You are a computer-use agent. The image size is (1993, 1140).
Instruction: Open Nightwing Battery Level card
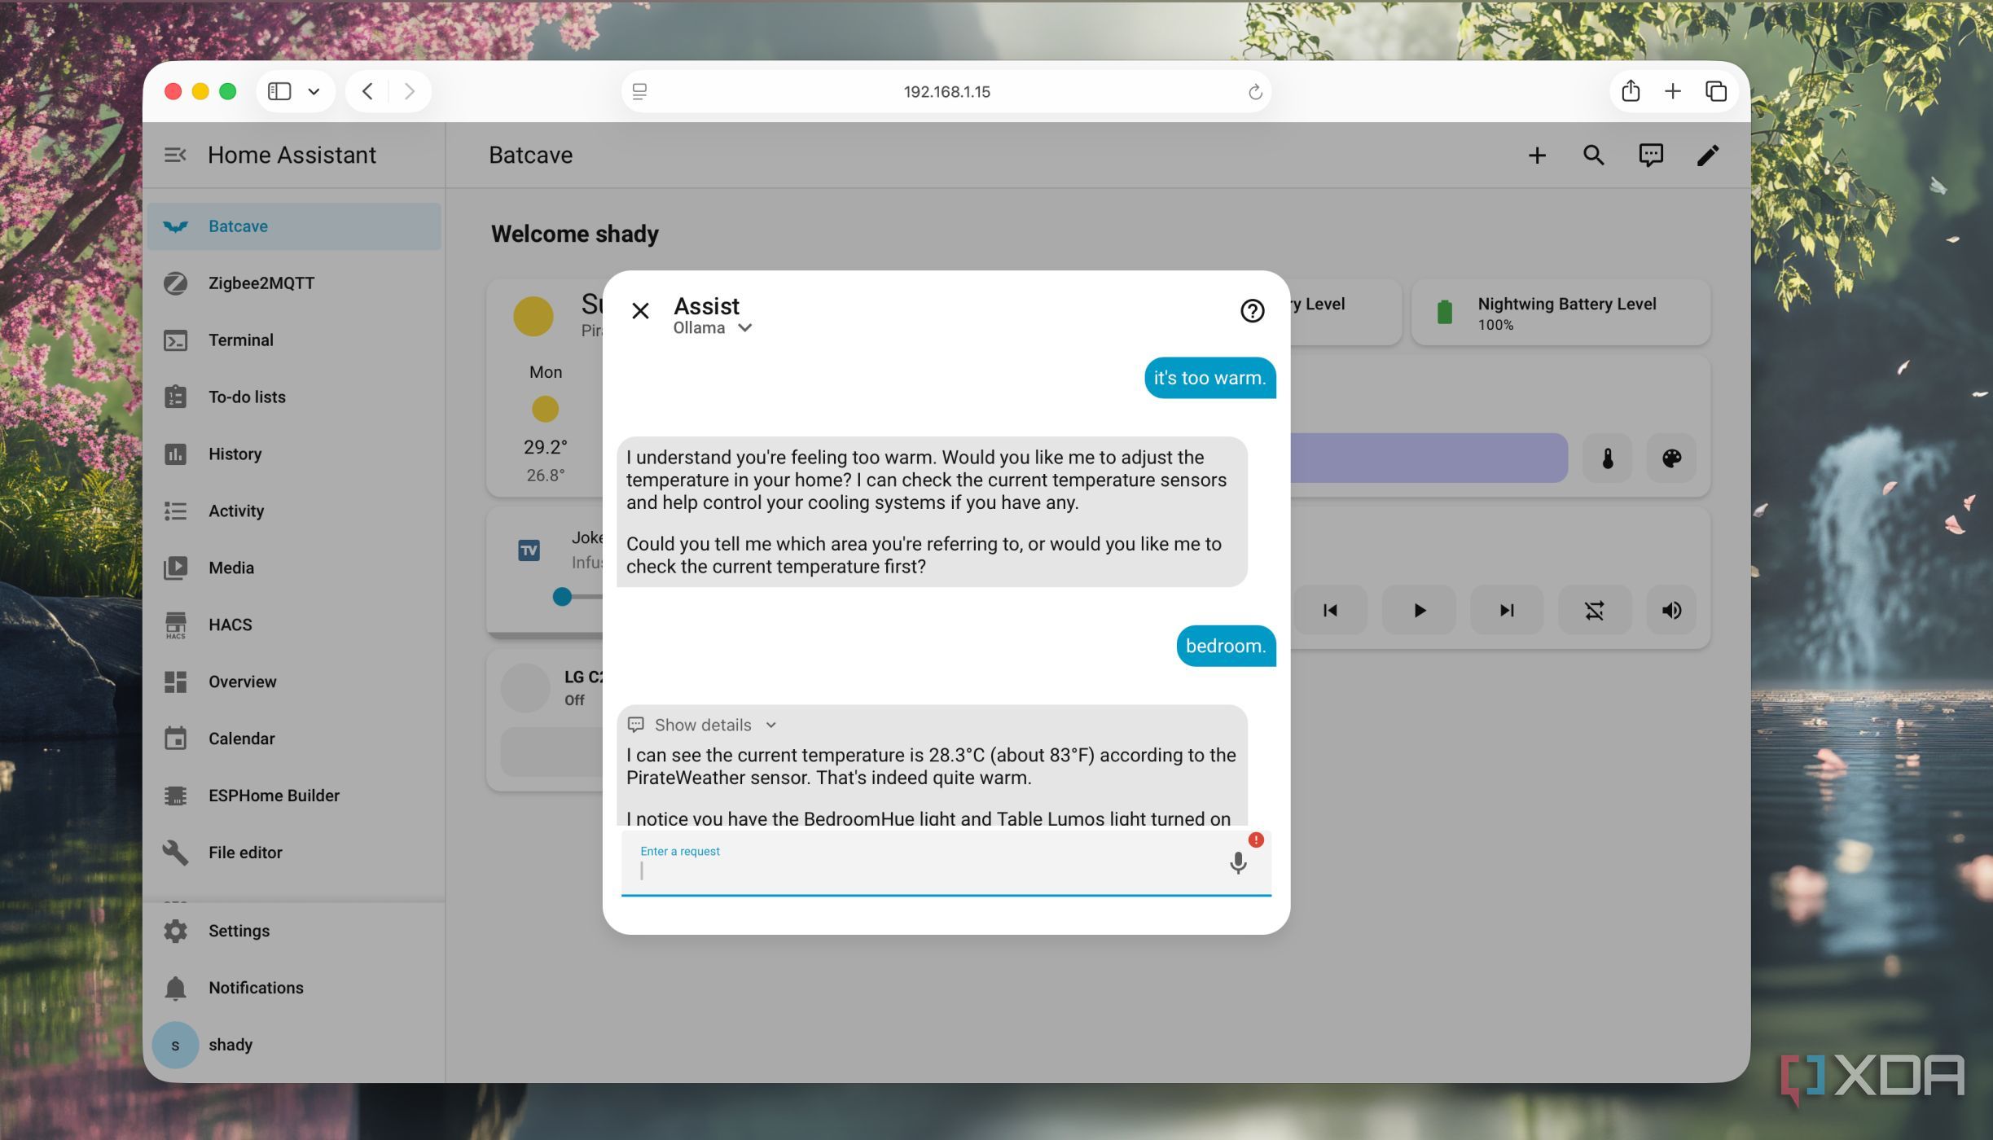[1561, 313]
